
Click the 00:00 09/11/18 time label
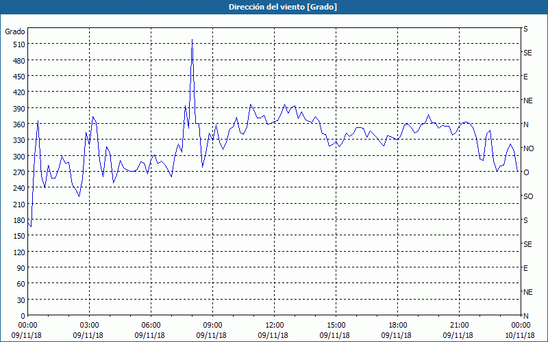coord(26,330)
